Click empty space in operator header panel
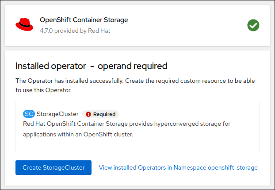The width and height of the screenshot is (275, 190). tap(186, 25)
